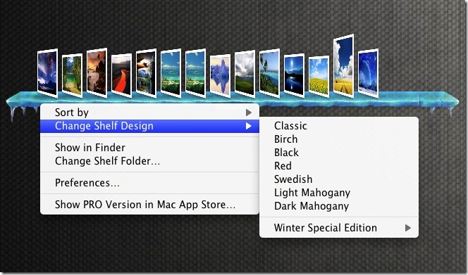Screen dimensions: 468x275
Task: Open Change Shelf Folder dialog
Action: click(107, 161)
